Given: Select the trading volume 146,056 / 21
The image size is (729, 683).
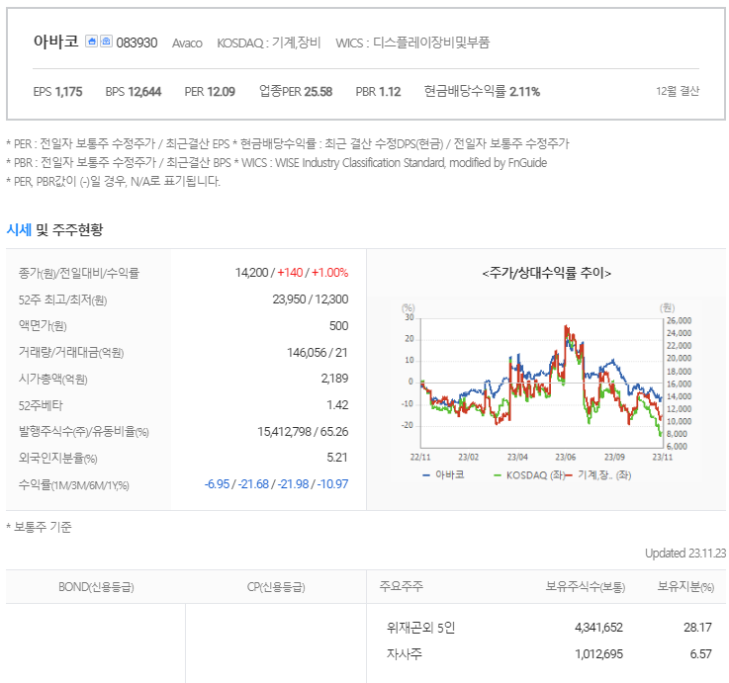Looking at the screenshot, I should (318, 352).
